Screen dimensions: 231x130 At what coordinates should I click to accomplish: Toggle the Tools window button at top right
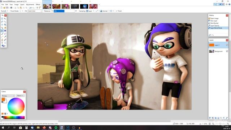[215, 4]
